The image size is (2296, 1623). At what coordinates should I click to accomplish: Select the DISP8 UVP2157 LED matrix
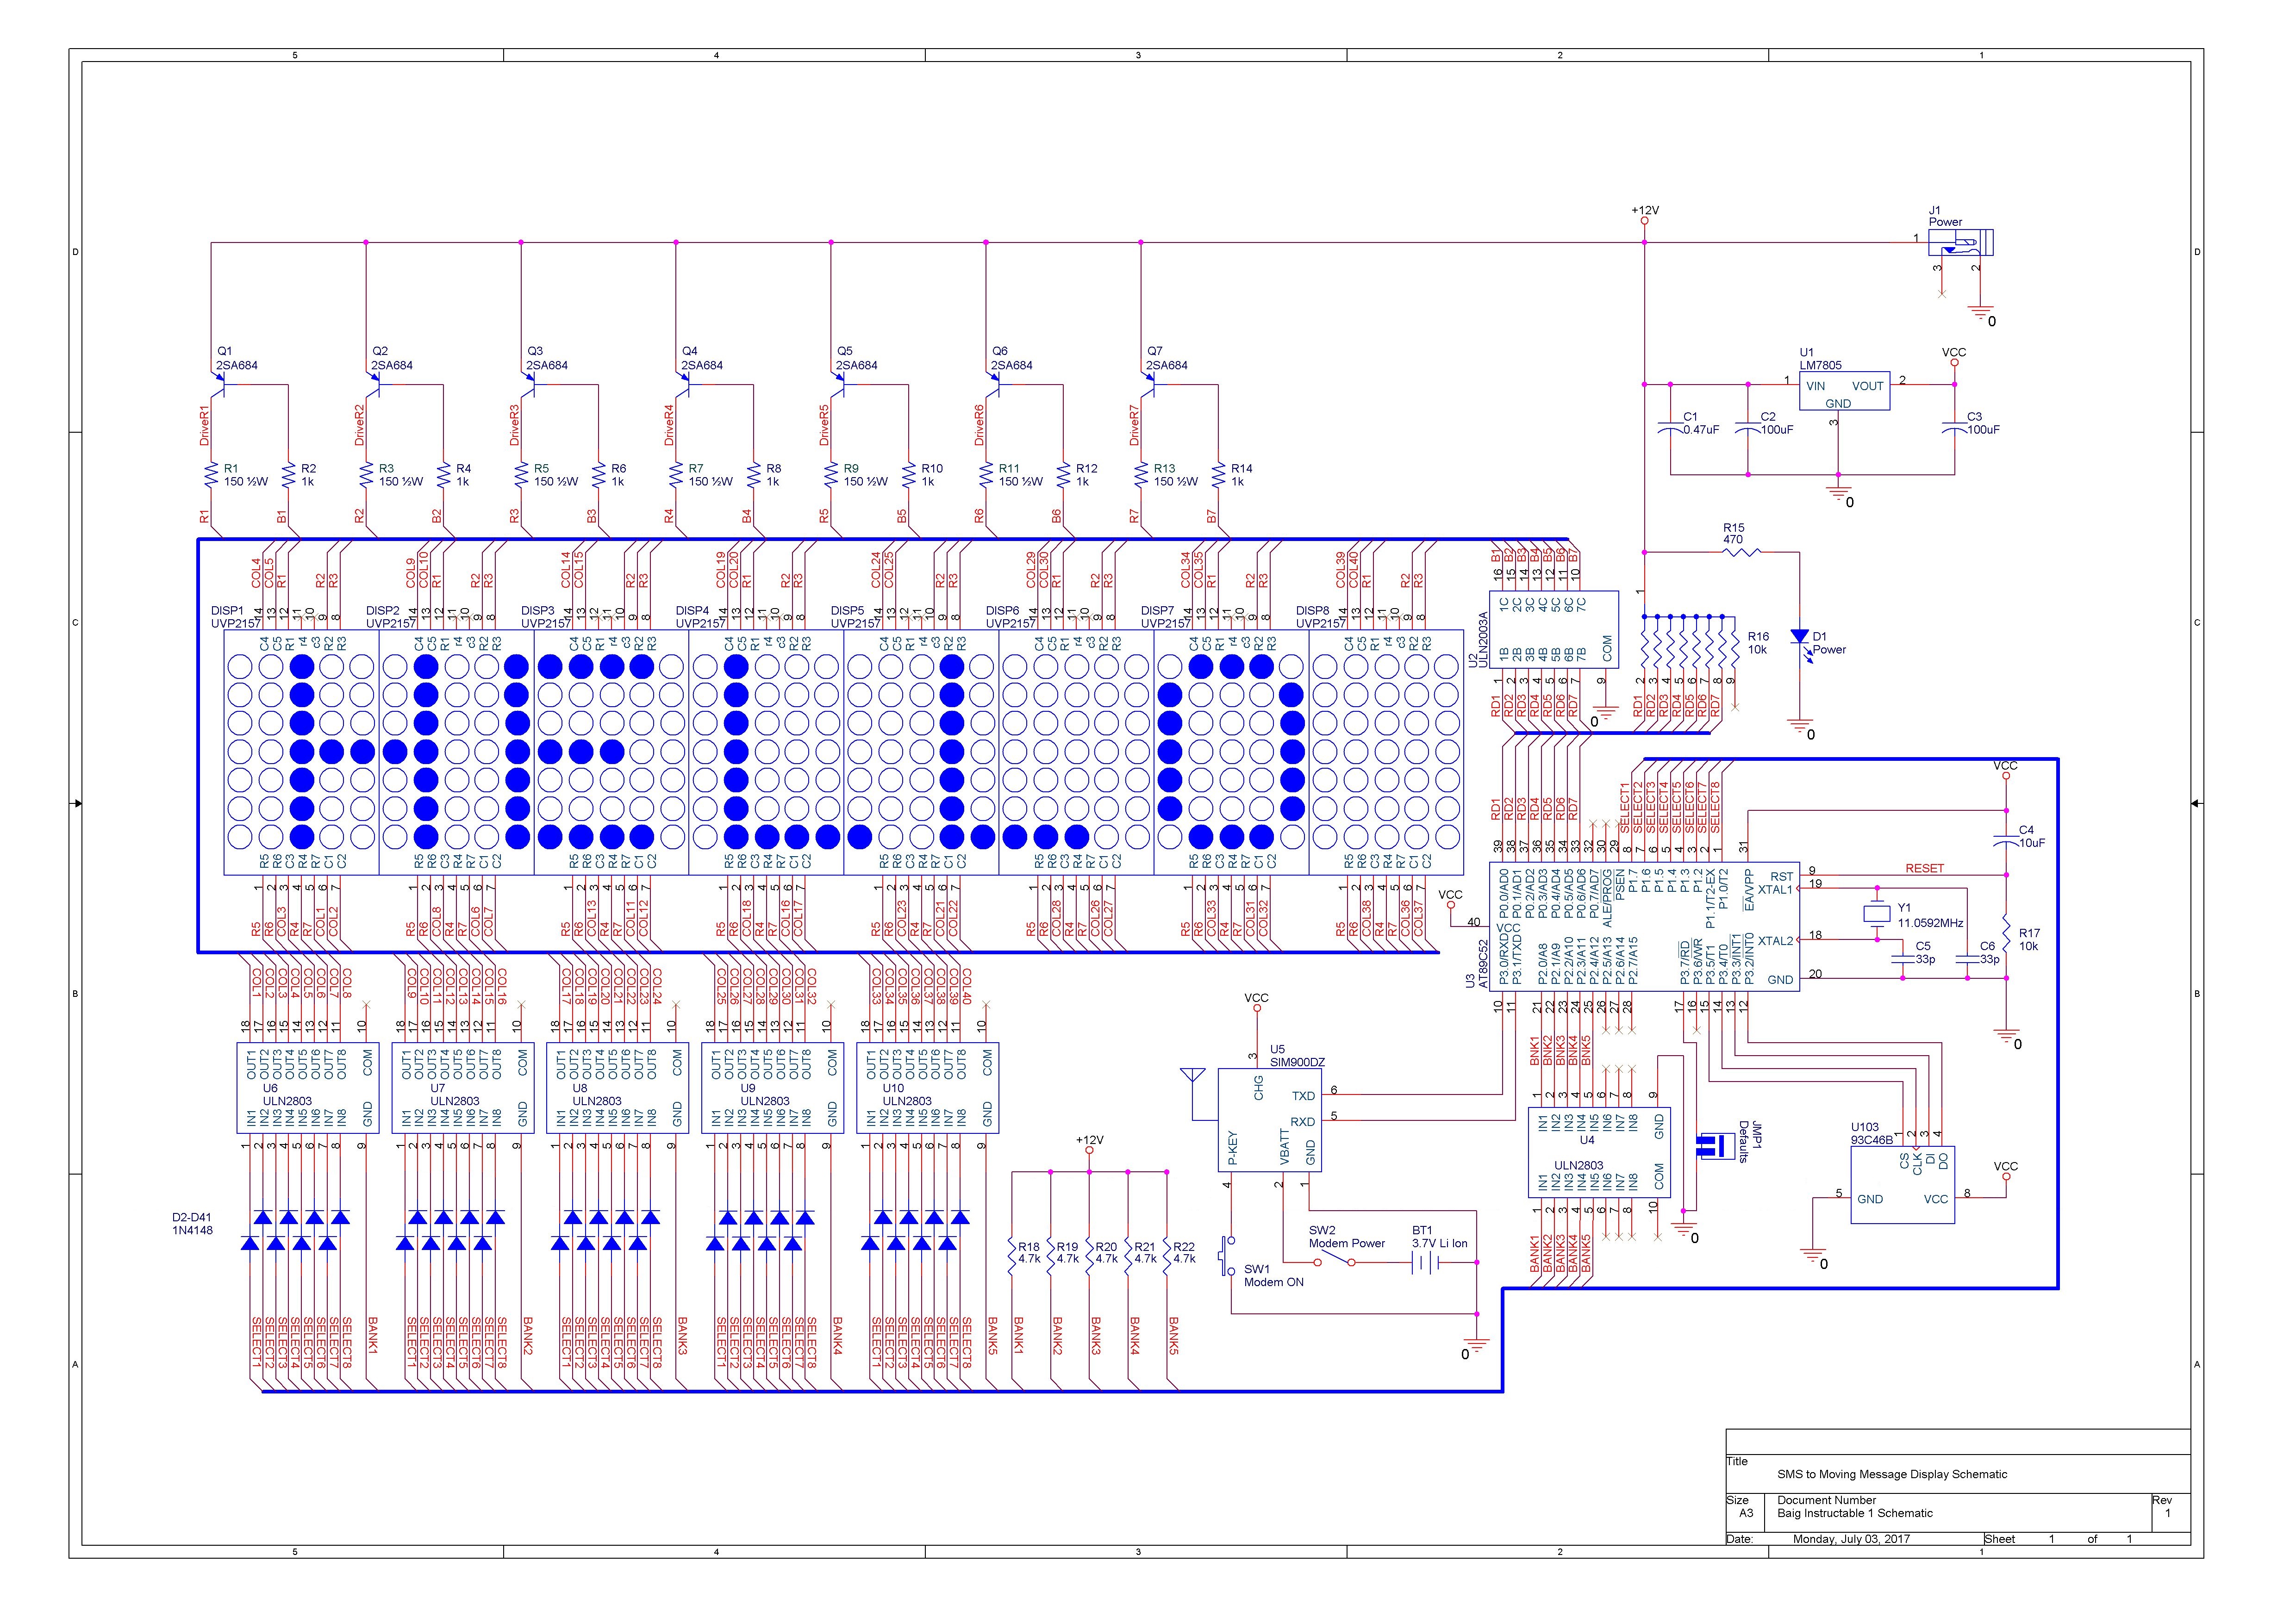point(1386,751)
